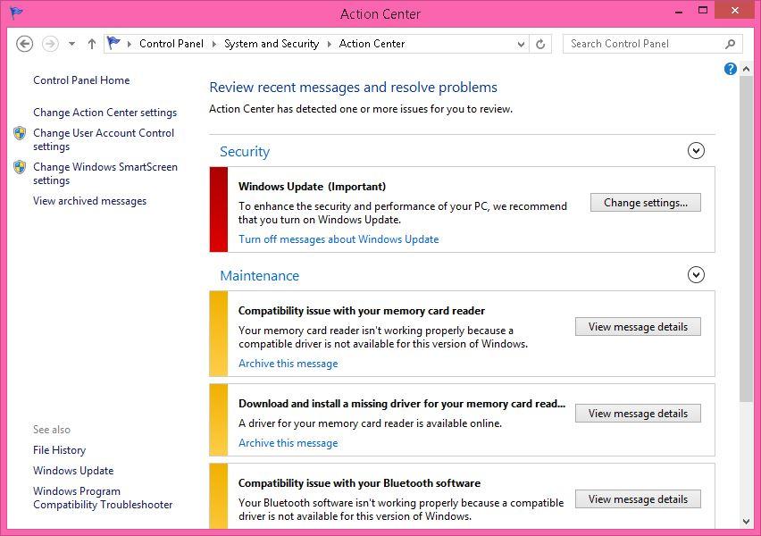The height and width of the screenshot is (536, 761).
Task: Click Change settings button for Windows Update
Action: (646, 203)
